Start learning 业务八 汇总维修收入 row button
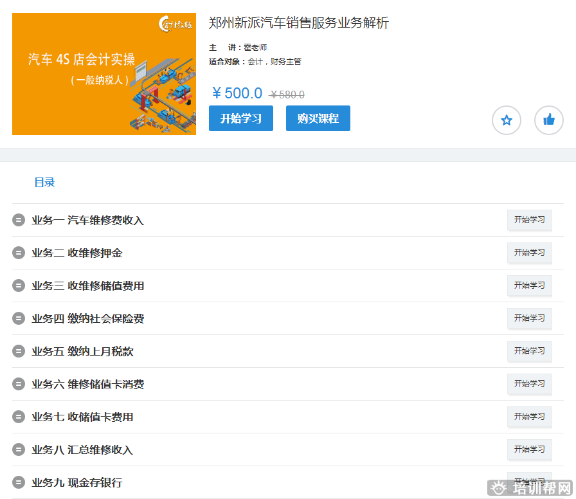 [529, 449]
